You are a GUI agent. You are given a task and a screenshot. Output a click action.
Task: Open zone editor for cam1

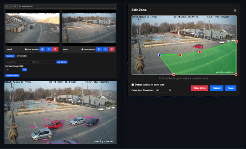[x=99, y=49]
